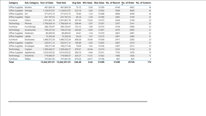Select the Machines sub-category cell
The image size is (206, 116).
[x=29, y=56]
